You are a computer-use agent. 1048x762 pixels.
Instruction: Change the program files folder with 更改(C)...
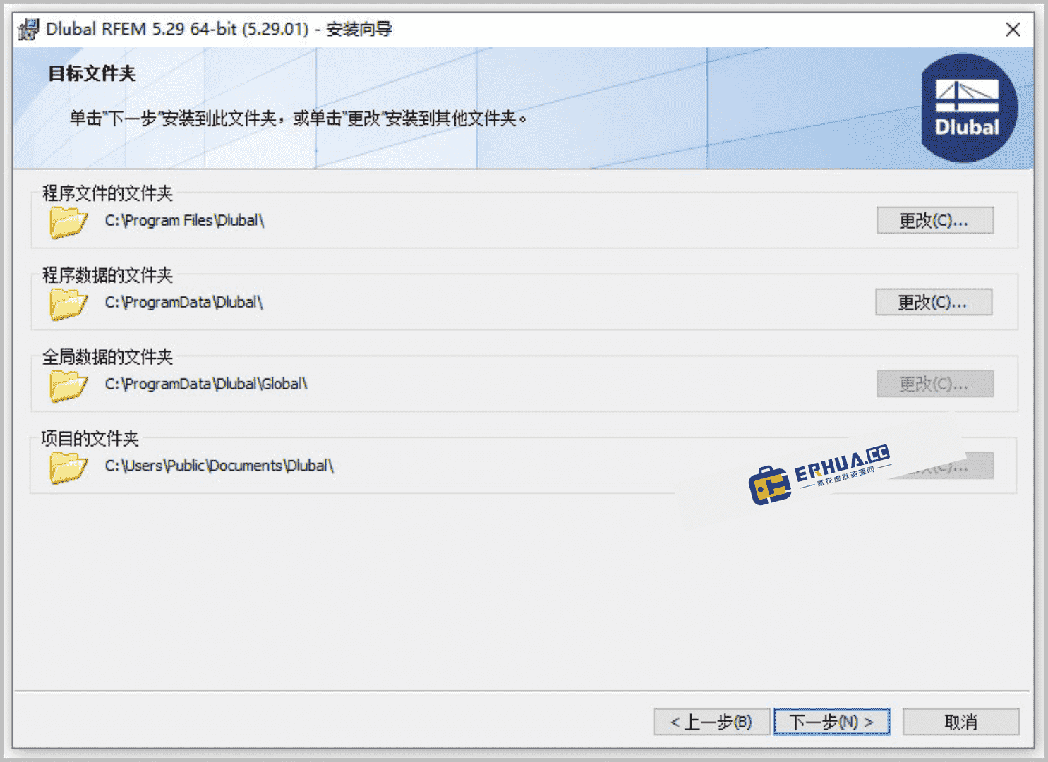point(935,220)
